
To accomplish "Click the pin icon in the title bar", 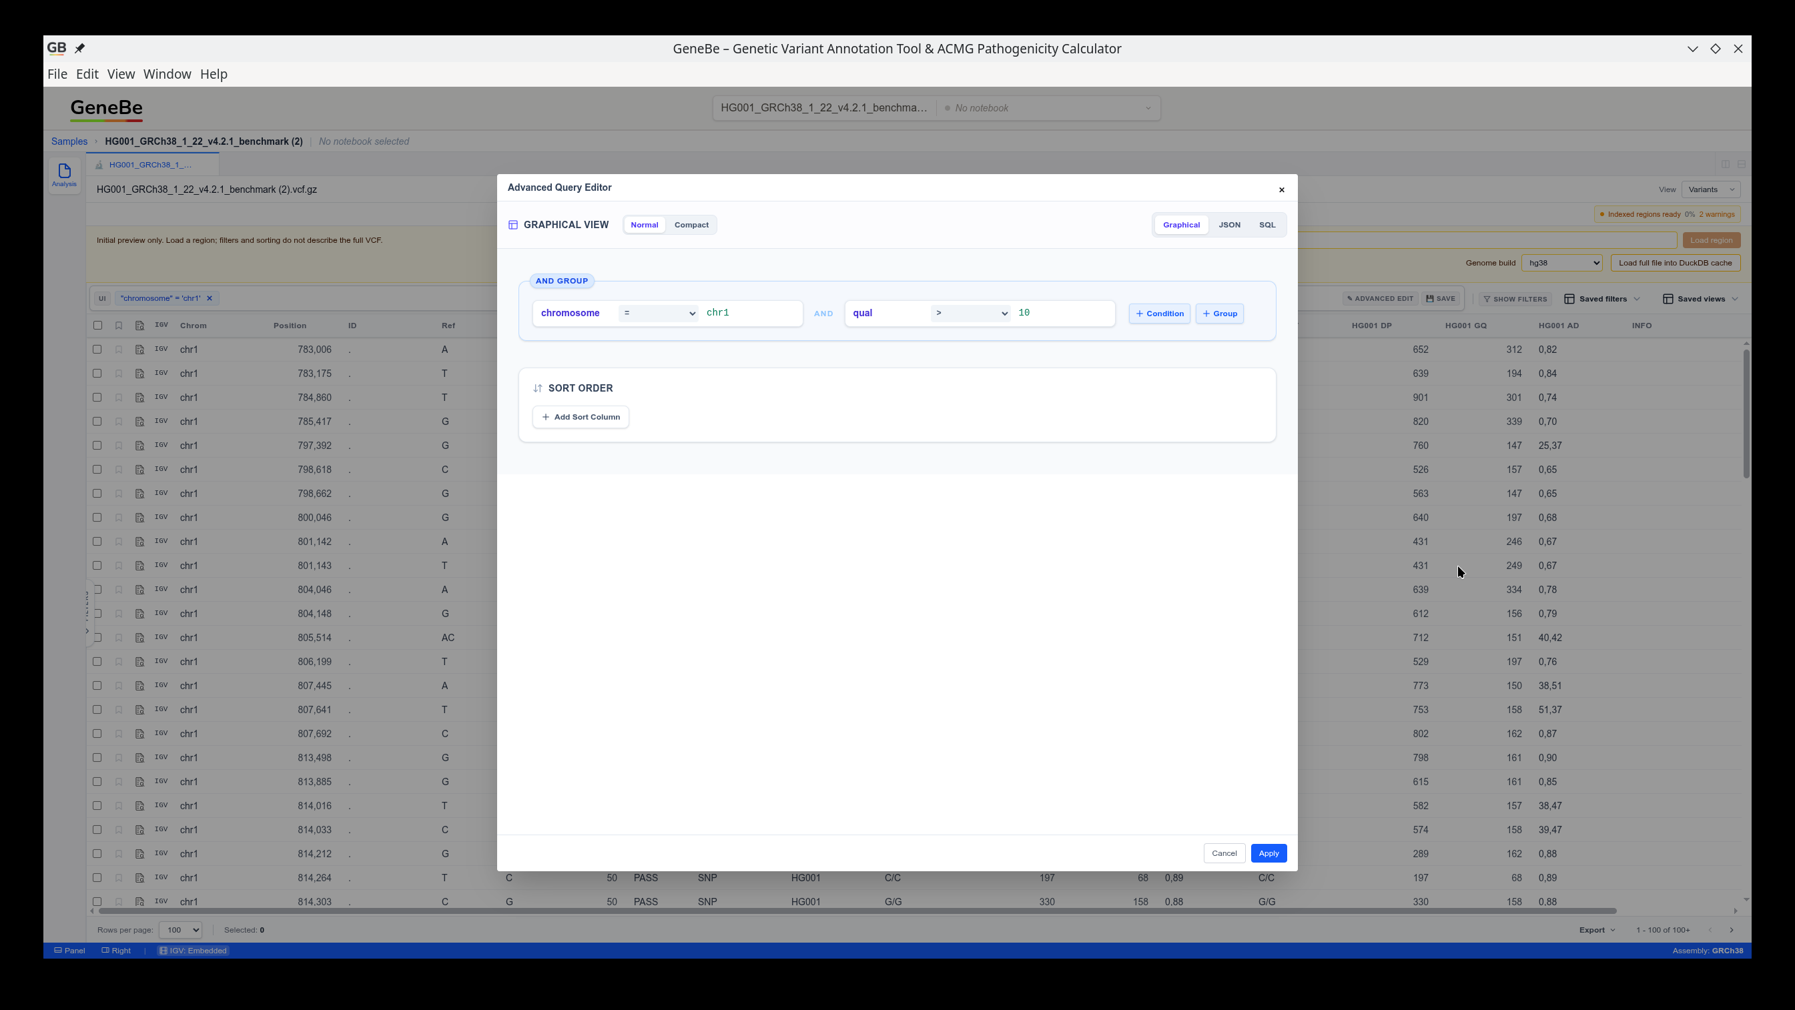I will point(80,49).
